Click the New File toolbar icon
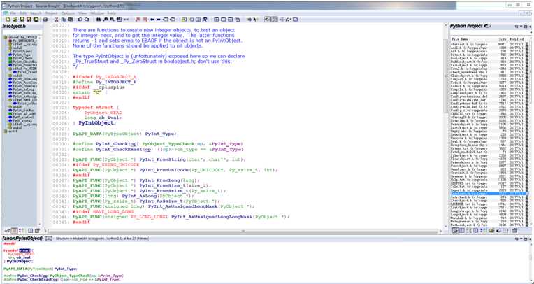 pos(8,20)
